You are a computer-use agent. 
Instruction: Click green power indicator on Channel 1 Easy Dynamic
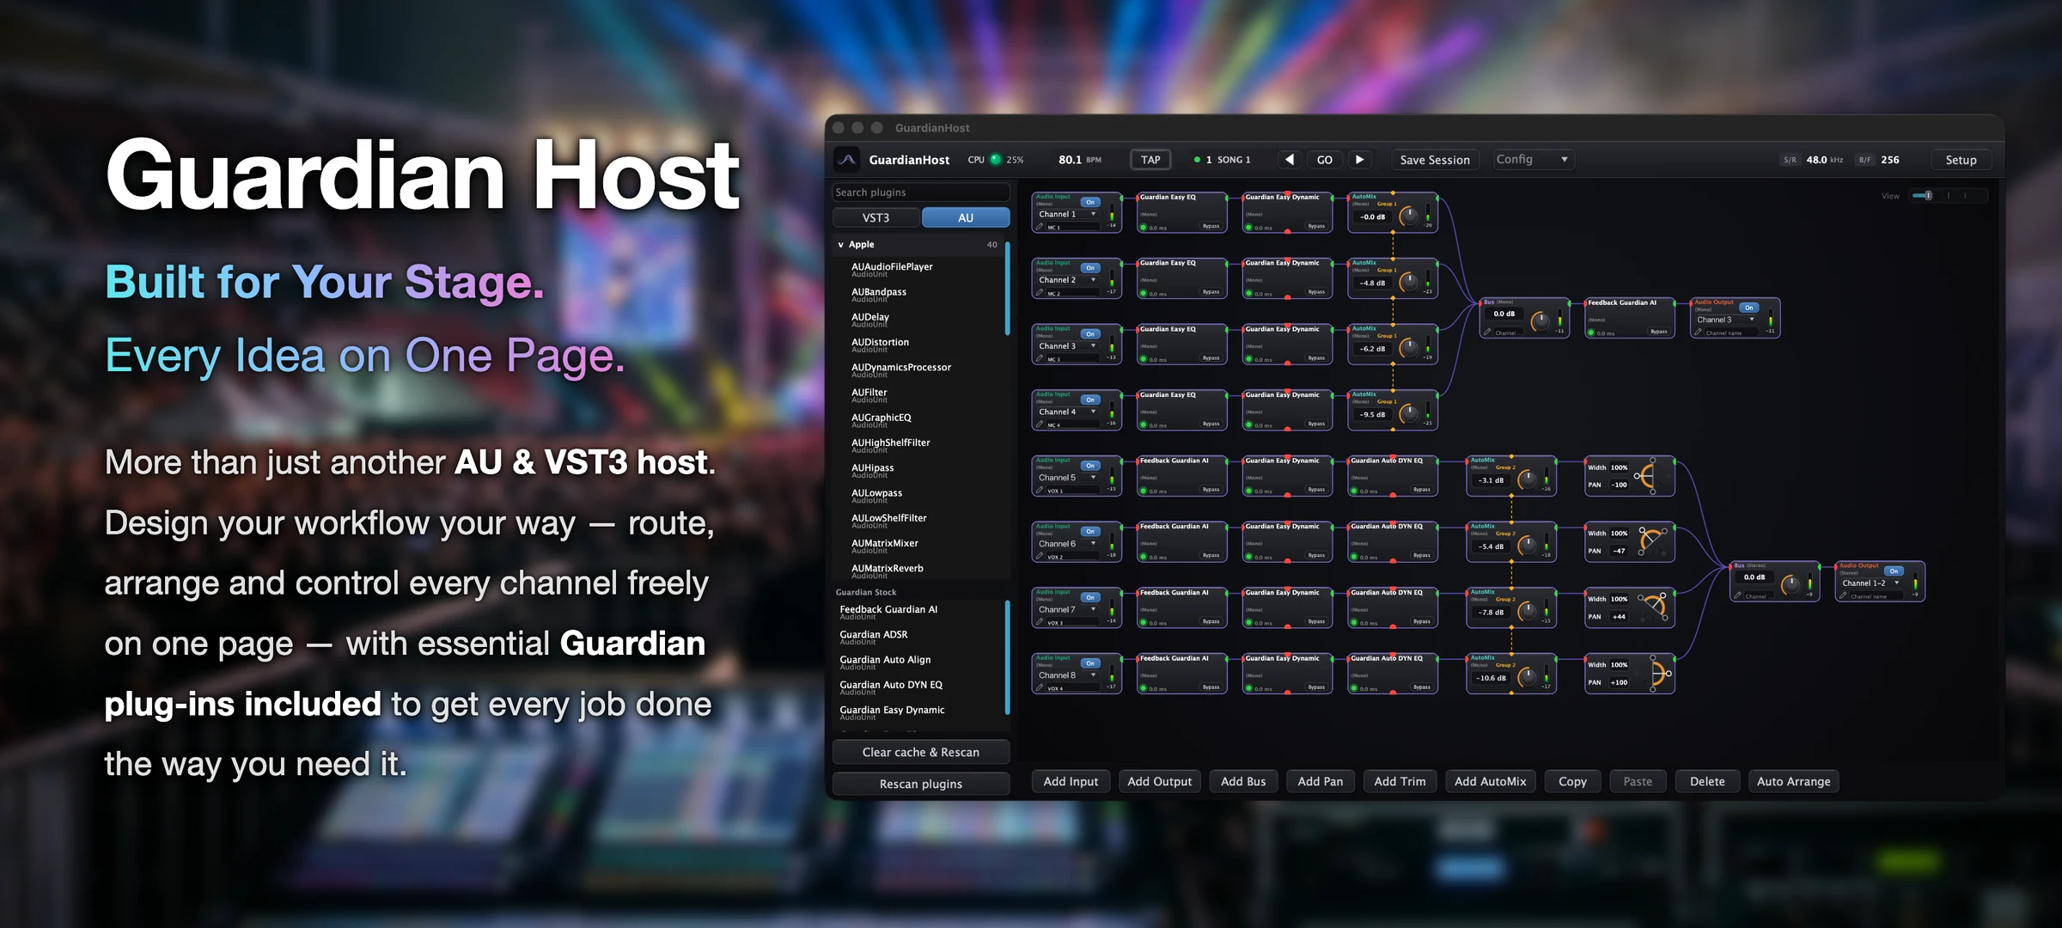(x=1248, y=228)
